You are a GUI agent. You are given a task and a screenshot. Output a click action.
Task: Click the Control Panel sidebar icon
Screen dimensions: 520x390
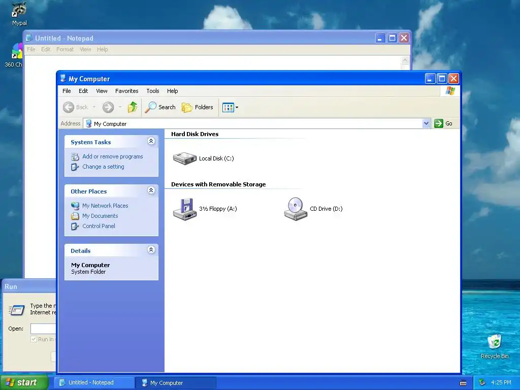(75, 226)
